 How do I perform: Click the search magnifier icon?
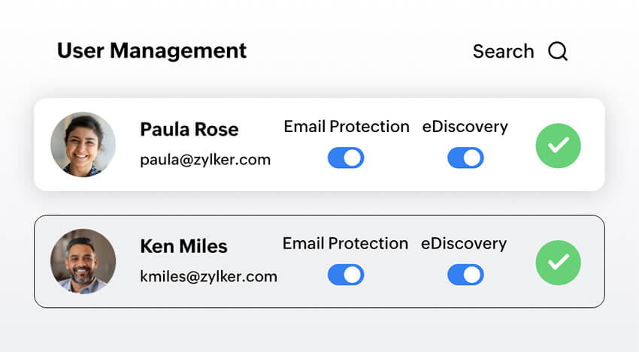pos(557,52)
